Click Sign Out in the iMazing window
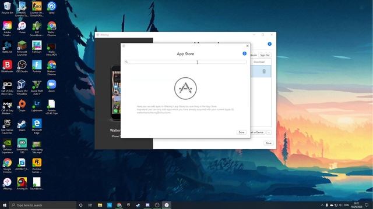 click(265, 55)
